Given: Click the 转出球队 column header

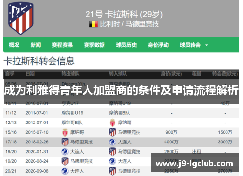Looking at the screenshot, I should coord(70,74).
